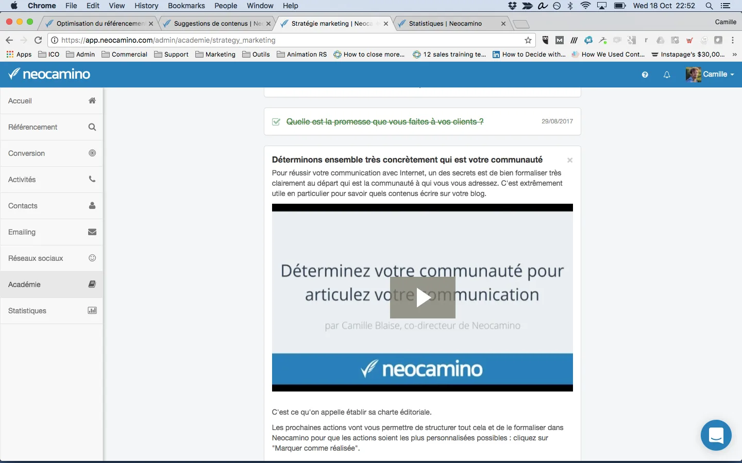
Task: Open Référencement search icon in sidebar
Action: click(92, 127)
